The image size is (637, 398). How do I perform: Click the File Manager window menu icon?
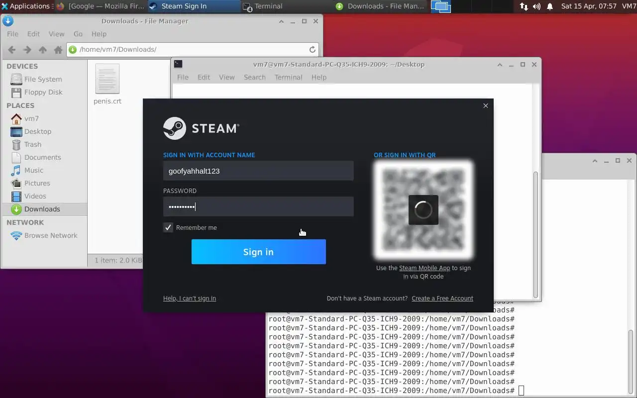7,21
